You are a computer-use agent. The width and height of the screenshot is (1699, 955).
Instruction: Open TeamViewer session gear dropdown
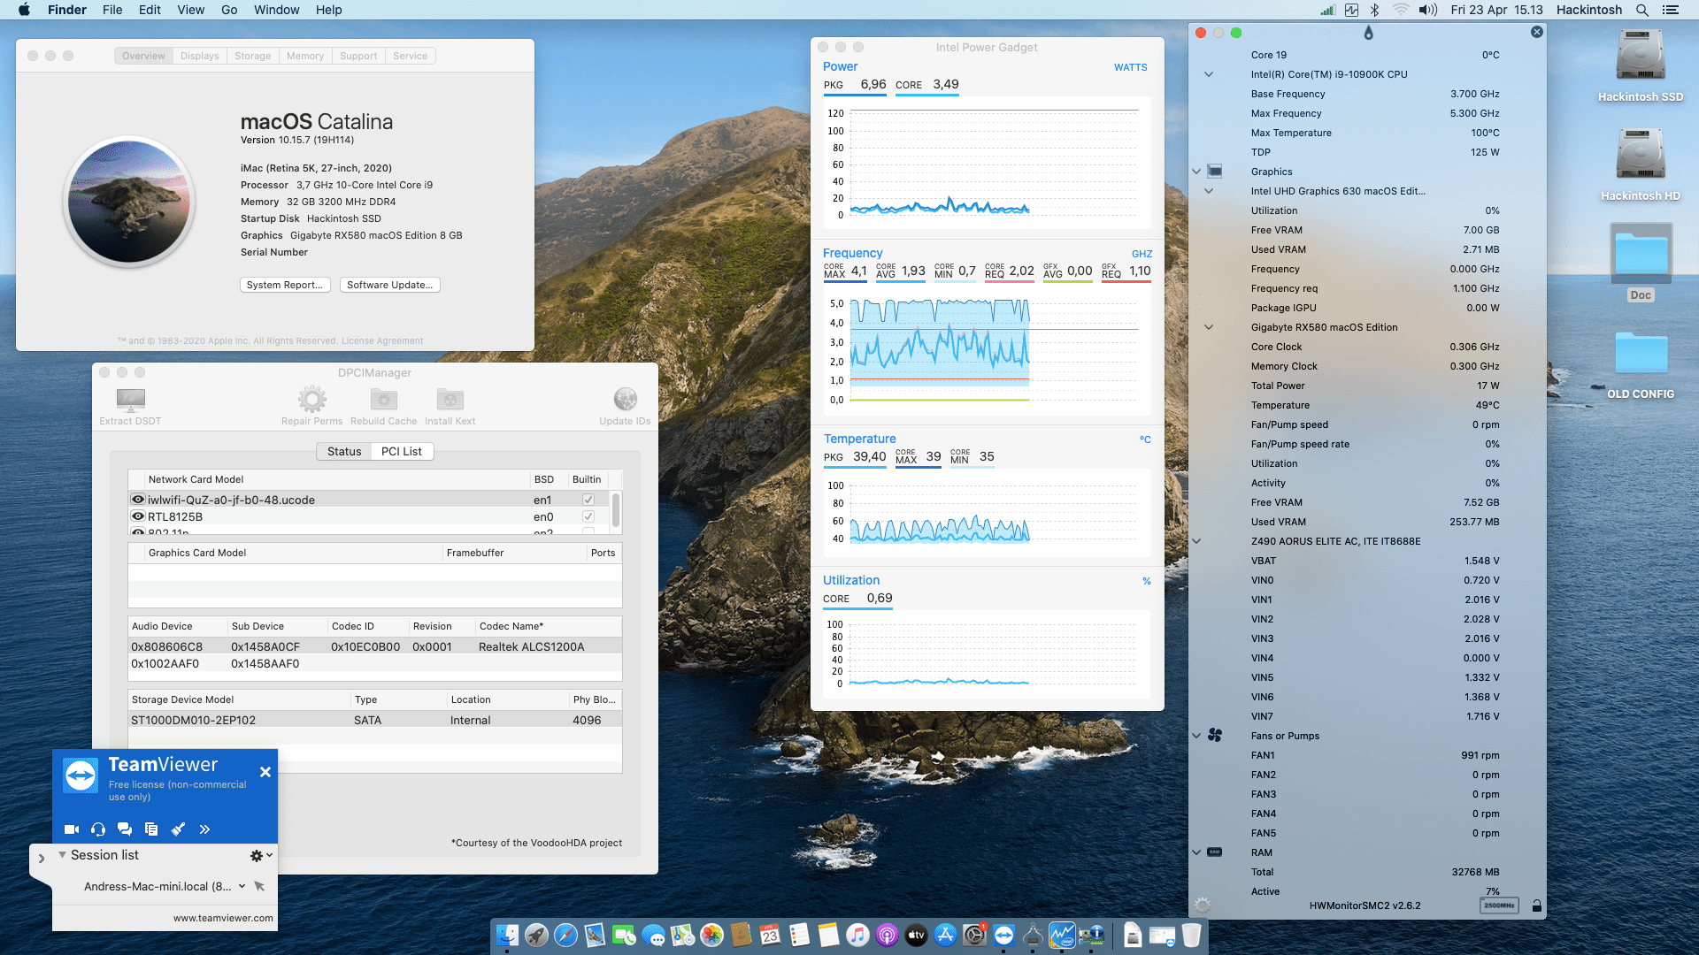click(x=261, y=855)
